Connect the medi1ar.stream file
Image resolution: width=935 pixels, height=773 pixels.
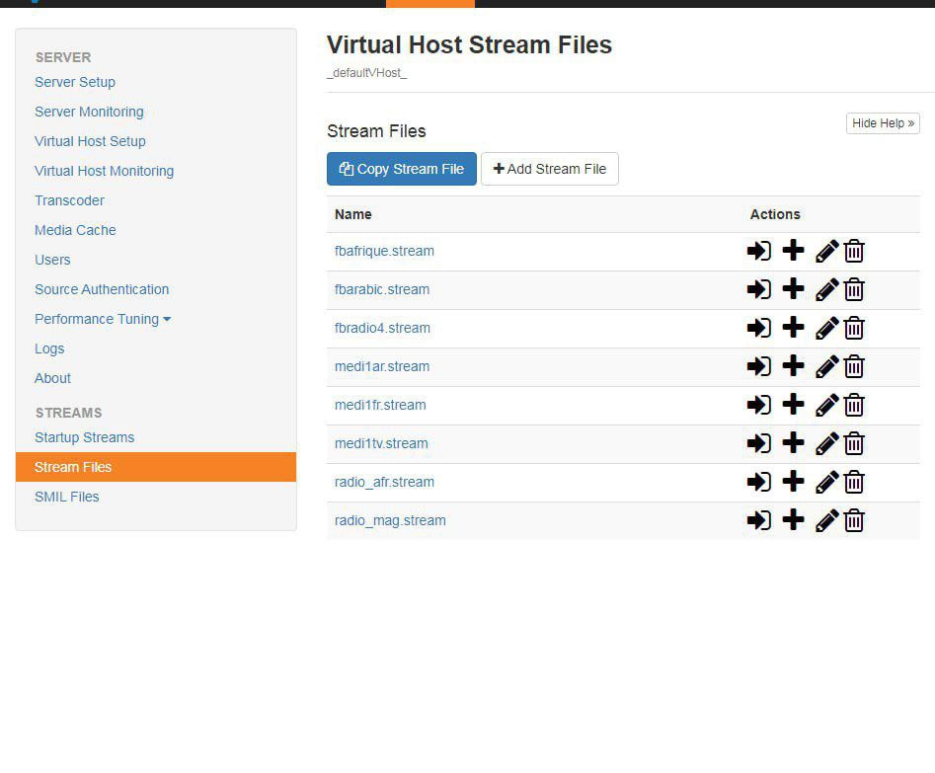(758, 367)
